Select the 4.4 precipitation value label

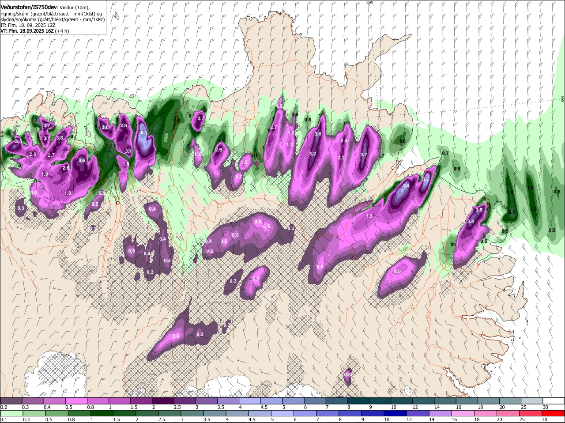coord(406,186)
